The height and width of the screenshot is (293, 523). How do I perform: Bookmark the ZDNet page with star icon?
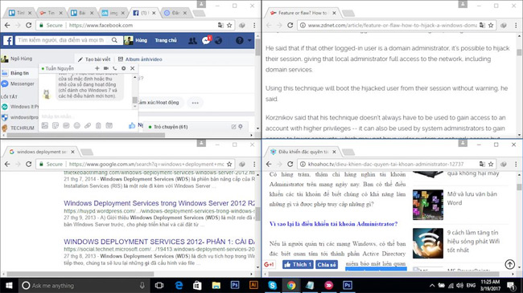coord(491,26)
